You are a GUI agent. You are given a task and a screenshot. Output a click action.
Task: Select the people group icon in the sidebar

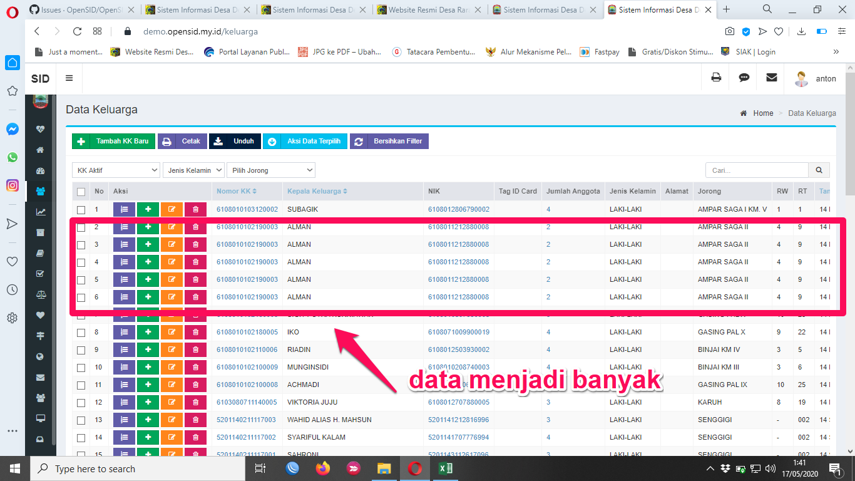(39, 190)
